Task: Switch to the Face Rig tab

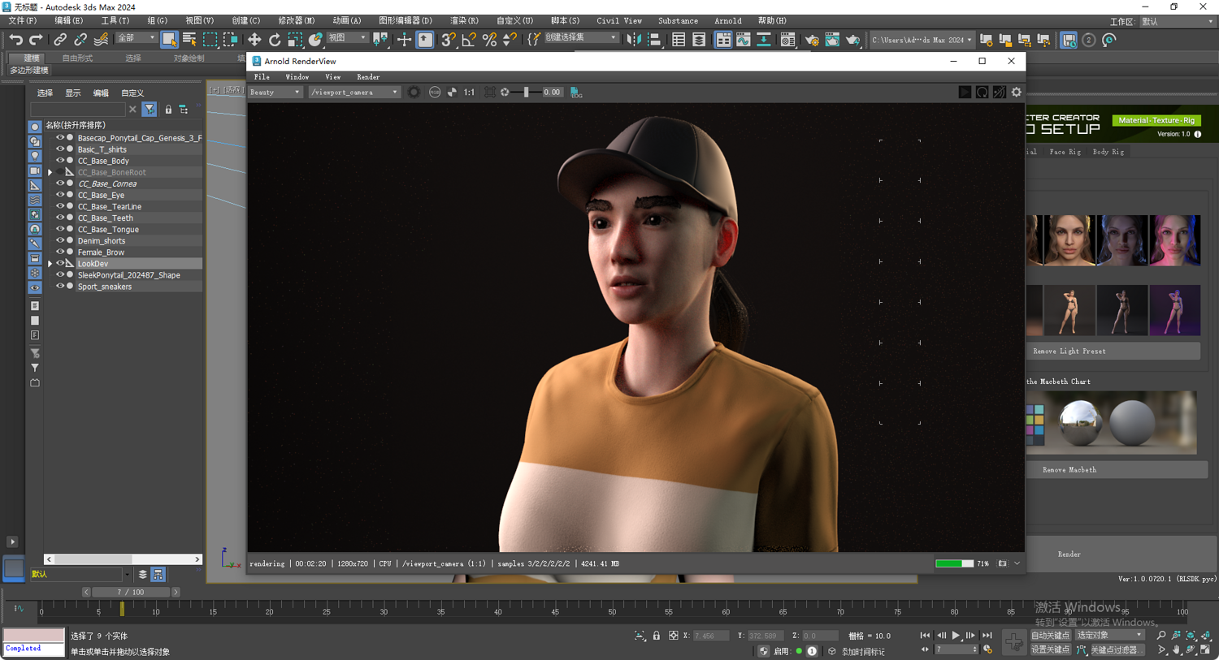Action: click(x=1065, y=152)
